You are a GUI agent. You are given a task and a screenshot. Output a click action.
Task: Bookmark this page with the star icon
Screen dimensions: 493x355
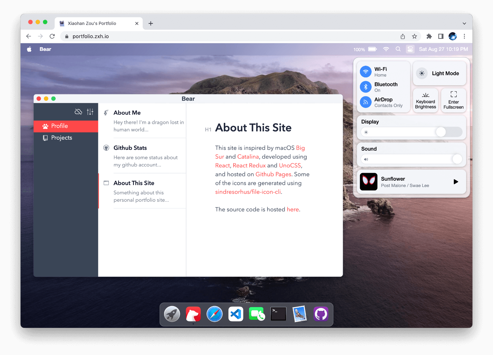pos(414,36)
